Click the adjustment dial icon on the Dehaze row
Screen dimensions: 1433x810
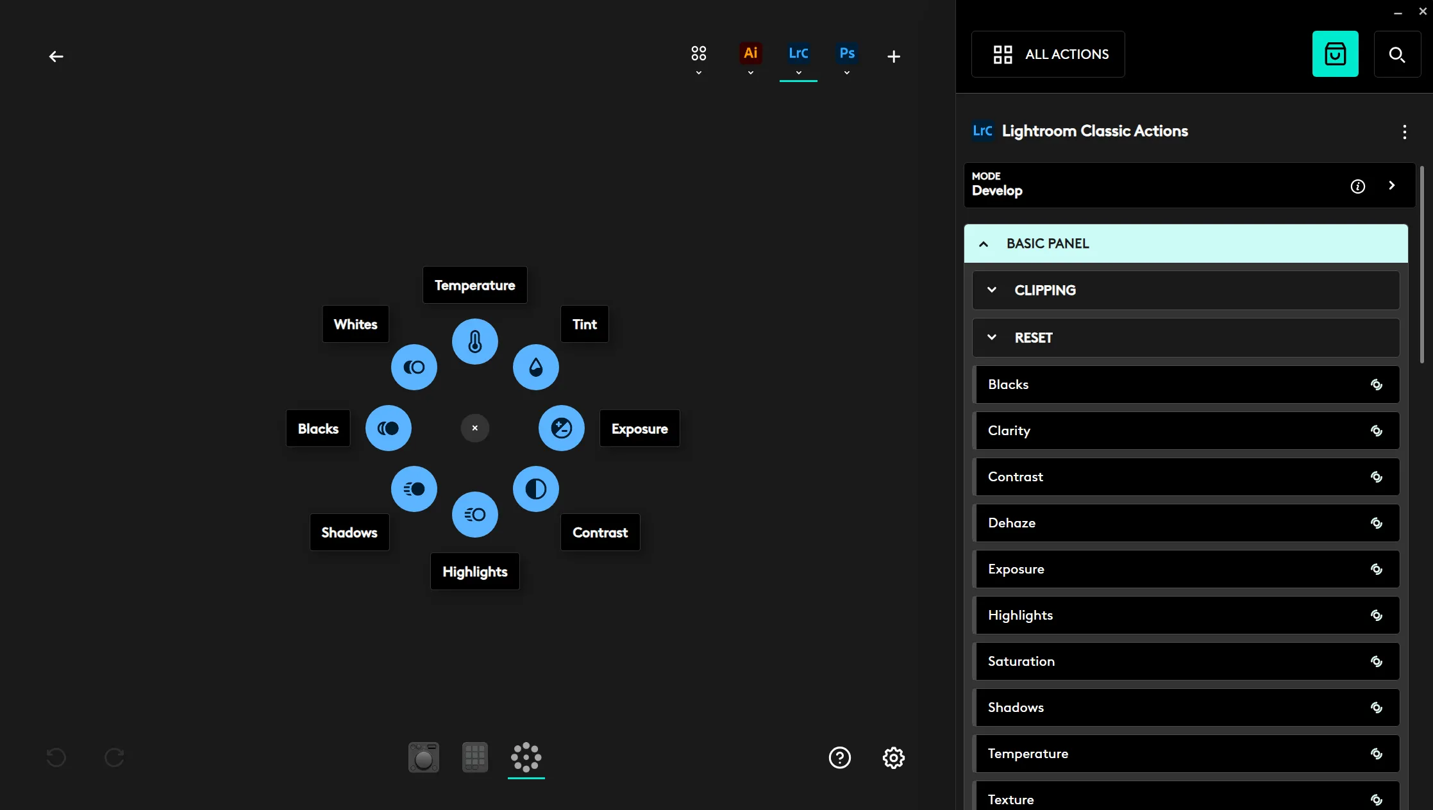coord(1377,523)
